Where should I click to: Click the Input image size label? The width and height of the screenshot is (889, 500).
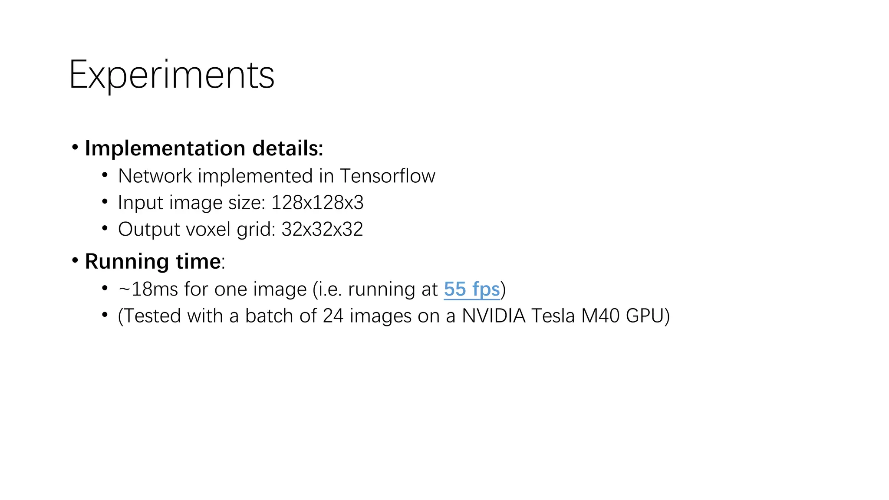(191, 203)
